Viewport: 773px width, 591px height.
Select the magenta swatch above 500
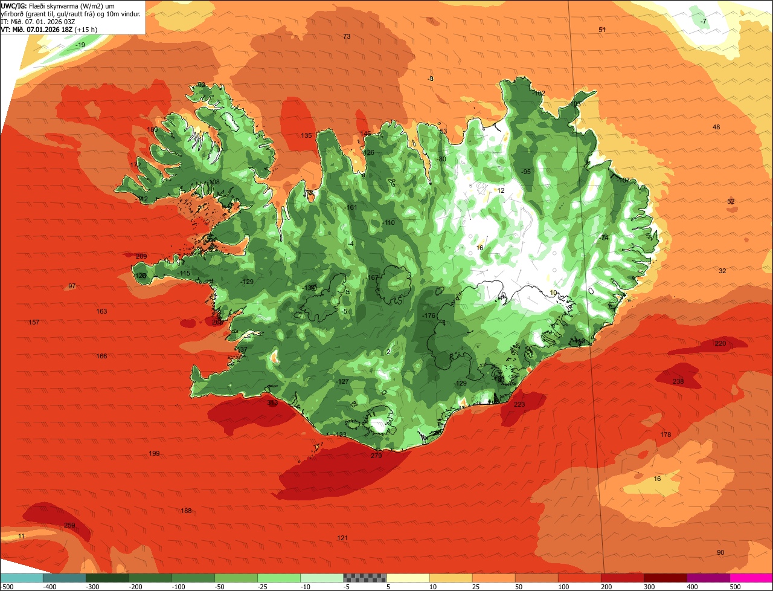pyautogui.click(x=751, y=578)
